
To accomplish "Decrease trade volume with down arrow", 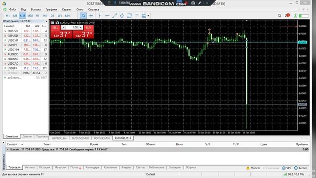I will click(63, 28).
